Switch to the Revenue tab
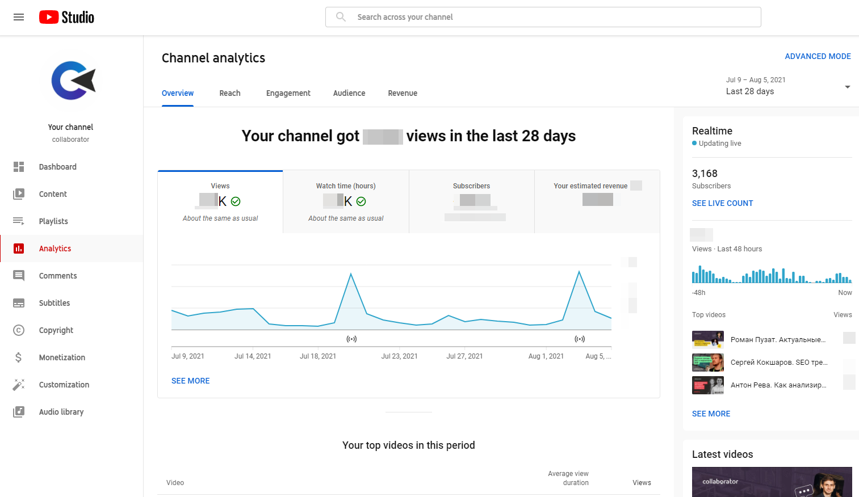 click(x=403, y=93)
